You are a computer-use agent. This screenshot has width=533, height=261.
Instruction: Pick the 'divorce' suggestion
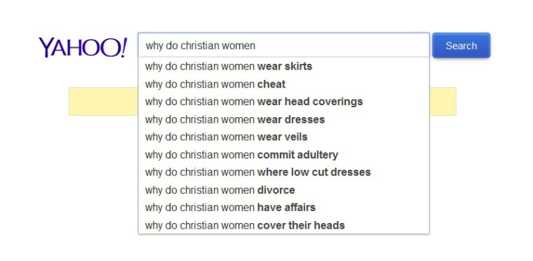click(284, 190)
